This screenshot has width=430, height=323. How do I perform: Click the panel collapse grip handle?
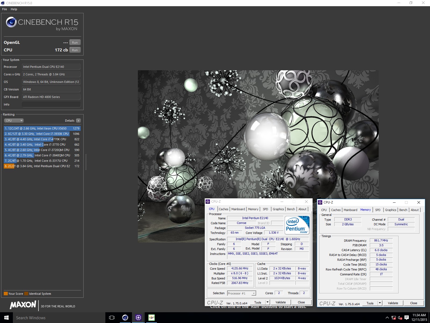(86, 162)
